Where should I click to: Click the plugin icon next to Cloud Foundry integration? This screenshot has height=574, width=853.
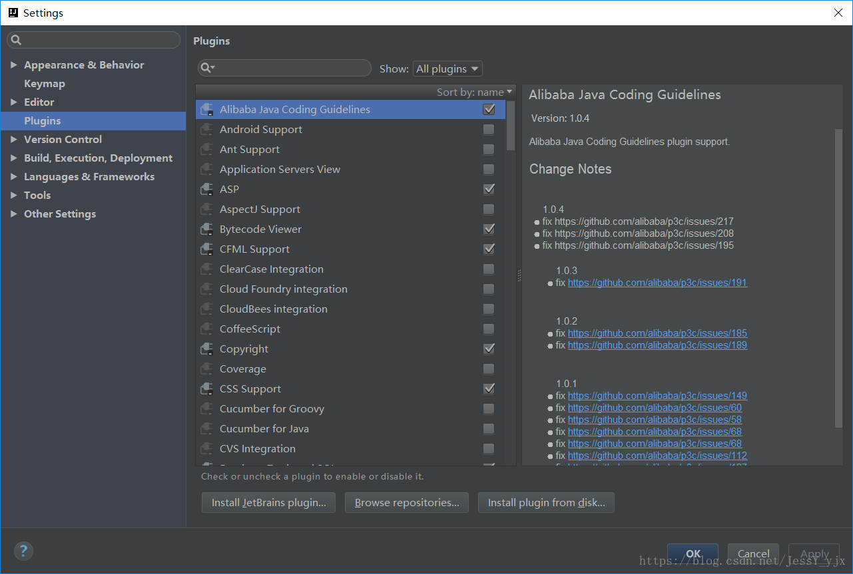(207, 289)
